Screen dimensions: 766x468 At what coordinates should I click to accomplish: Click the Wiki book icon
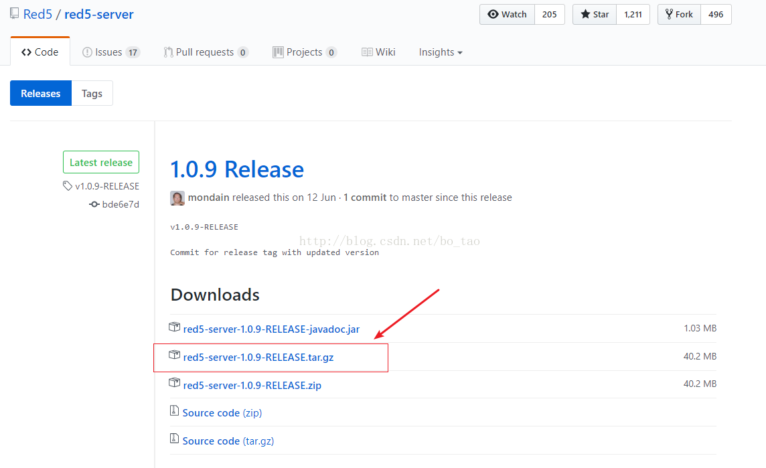[367, 52]
